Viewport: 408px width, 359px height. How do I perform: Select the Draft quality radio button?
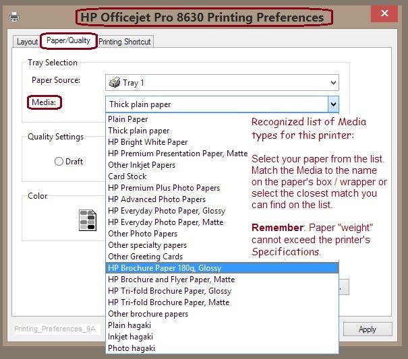[x=59, y=162]
